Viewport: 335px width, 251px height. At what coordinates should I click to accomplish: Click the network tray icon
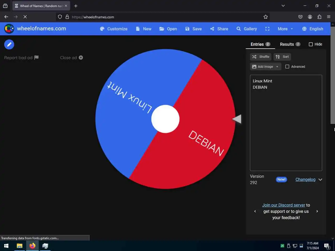coord(295,246)
